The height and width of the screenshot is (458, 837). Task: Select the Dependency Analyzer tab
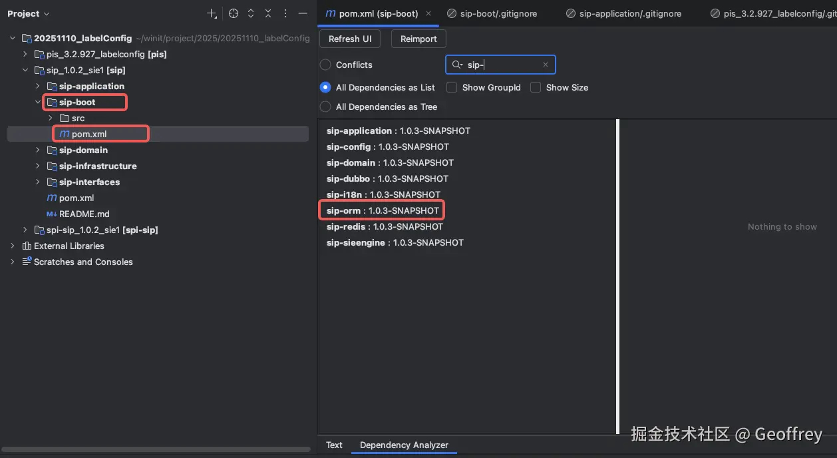[404, 445]
